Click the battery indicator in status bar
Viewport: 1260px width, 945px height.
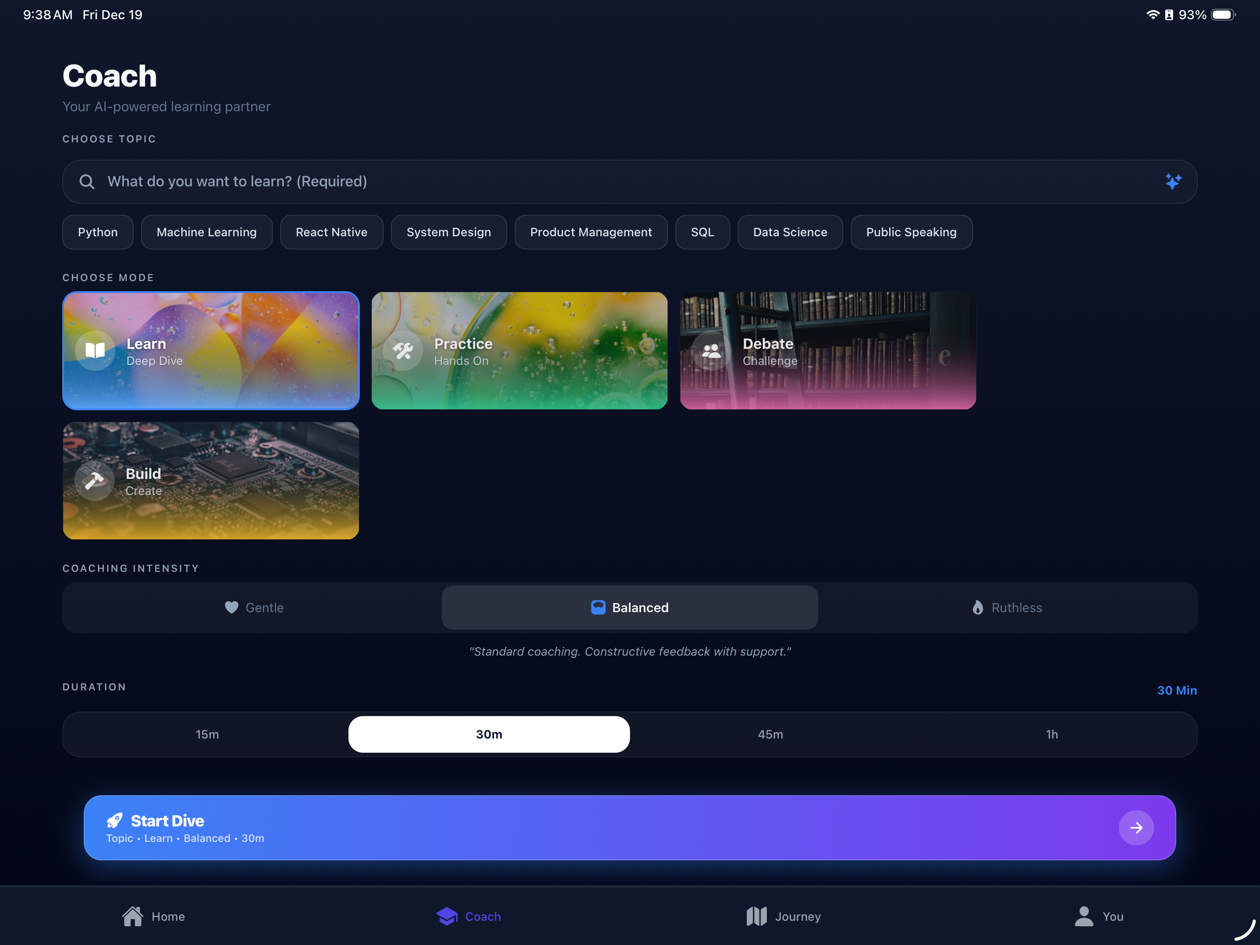1222,15
